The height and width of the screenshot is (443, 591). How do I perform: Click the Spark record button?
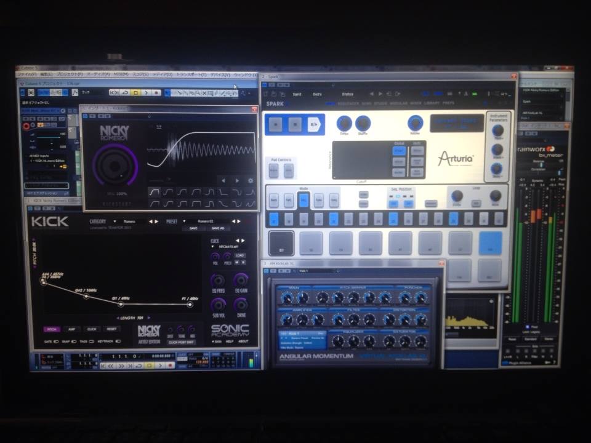275,124
